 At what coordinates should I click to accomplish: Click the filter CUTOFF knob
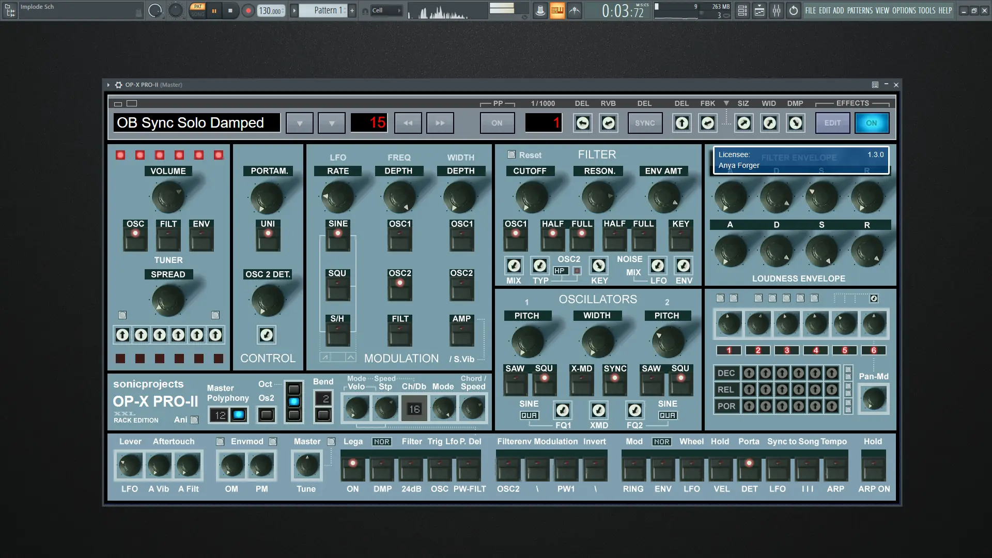[x=531, y=197]
